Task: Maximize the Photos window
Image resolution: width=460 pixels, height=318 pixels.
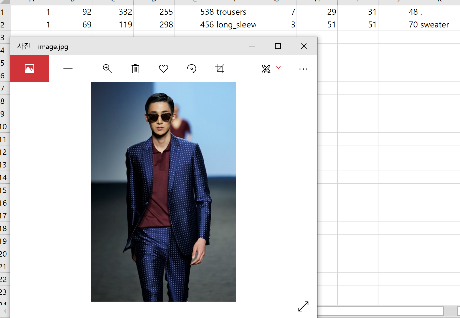Action: pyautogui.click(x=278, y=46)
